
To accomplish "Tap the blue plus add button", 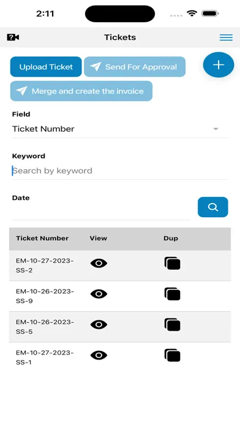I will tap(219, 65).
